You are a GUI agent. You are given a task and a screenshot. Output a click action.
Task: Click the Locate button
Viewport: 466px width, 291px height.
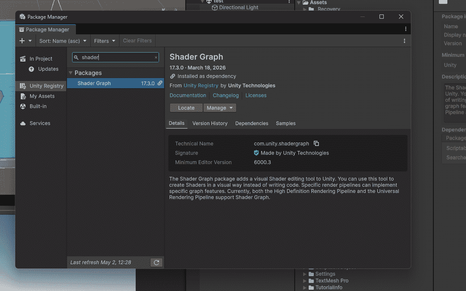tap(186, 108)
